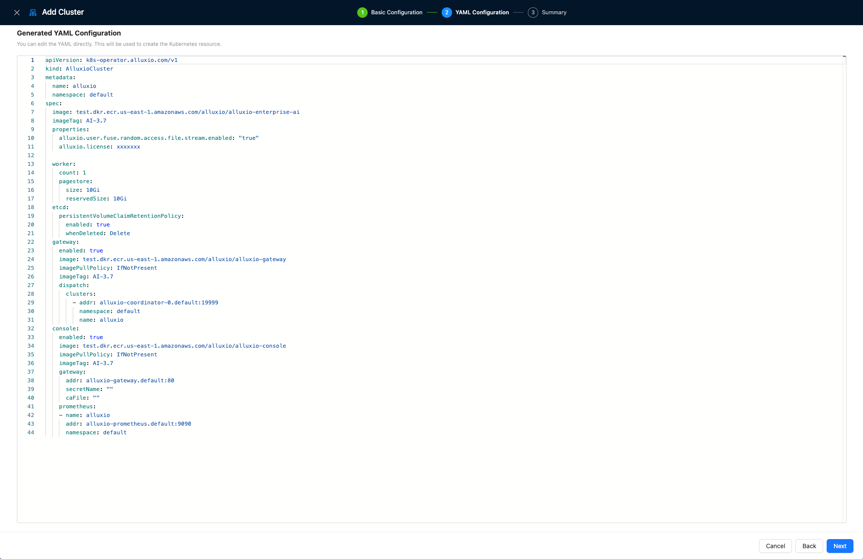Place cursor on the alluxio.license value
Image resolution: width=863 pixels, height=559 pixels.
[128, 147]
